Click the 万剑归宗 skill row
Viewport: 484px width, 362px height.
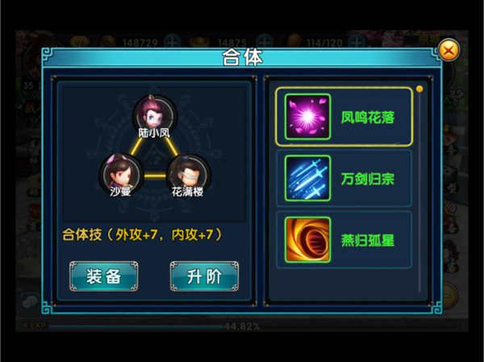coord(344,179)
